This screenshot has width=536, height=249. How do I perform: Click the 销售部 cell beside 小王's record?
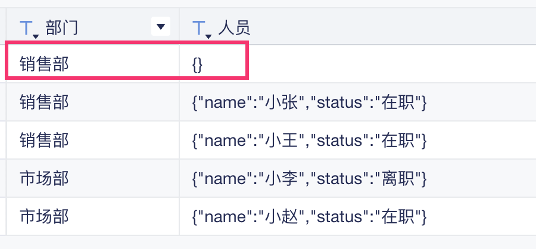tap(44, 141)
